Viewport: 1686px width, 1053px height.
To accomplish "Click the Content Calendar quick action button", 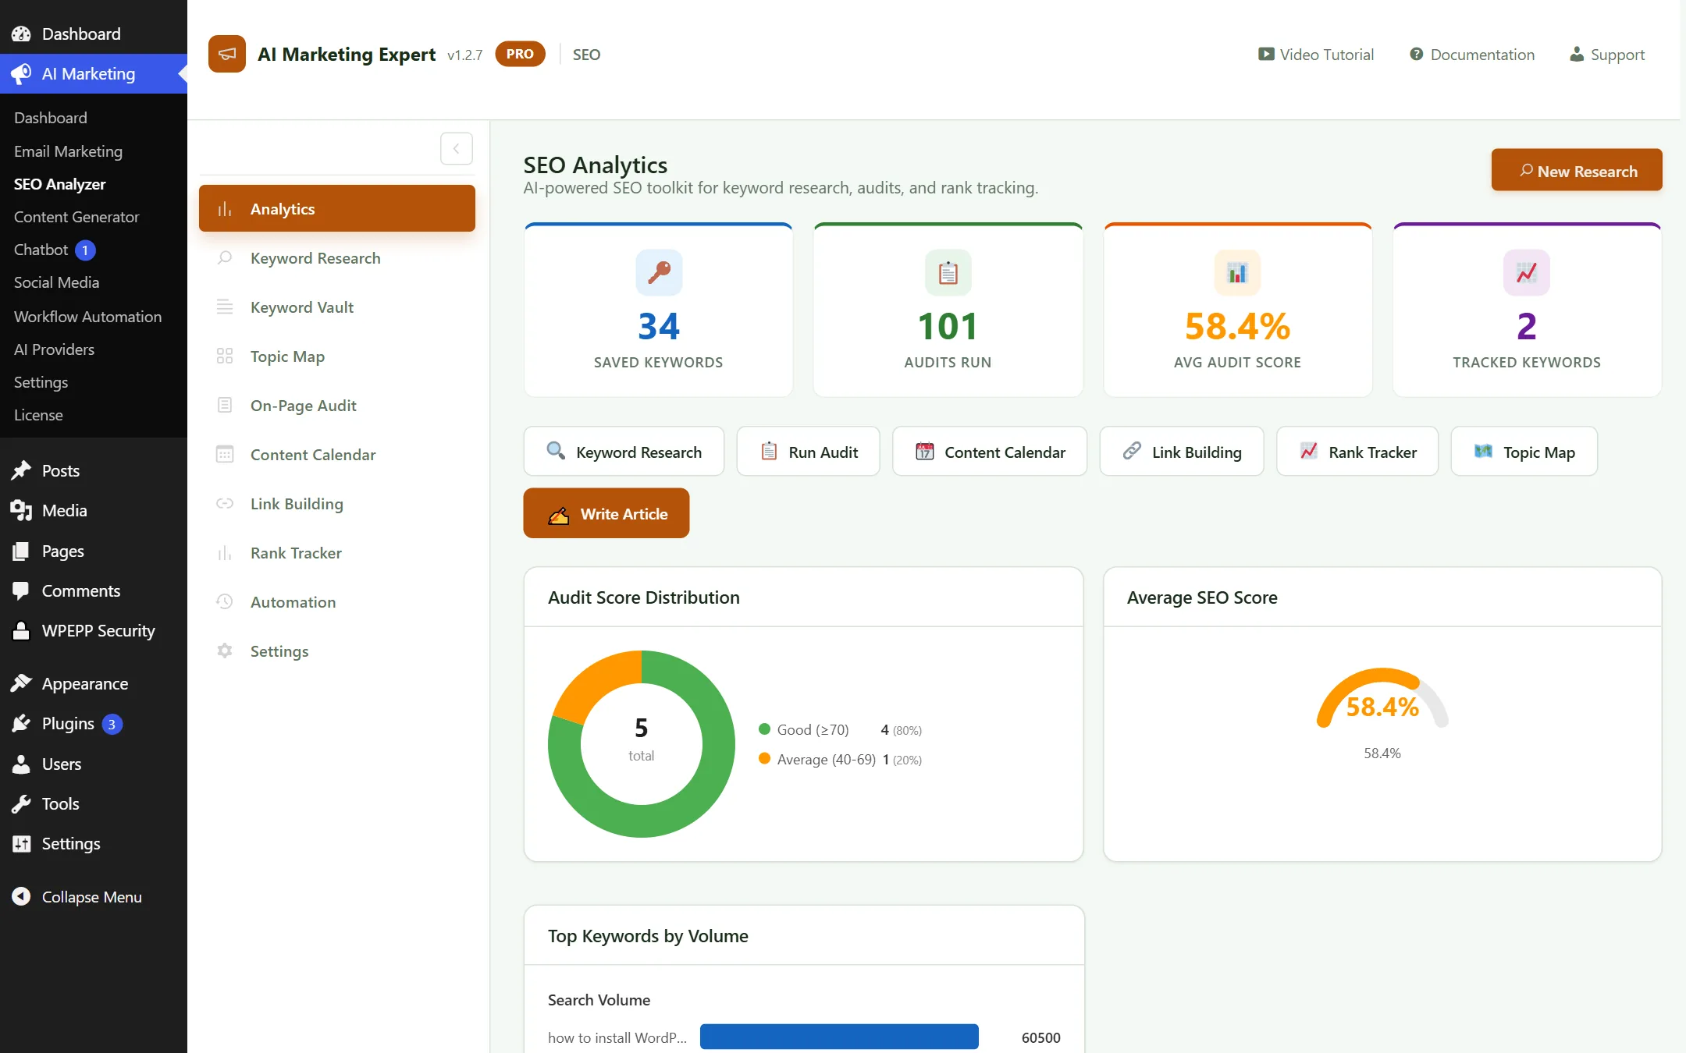I will [990, 451].
